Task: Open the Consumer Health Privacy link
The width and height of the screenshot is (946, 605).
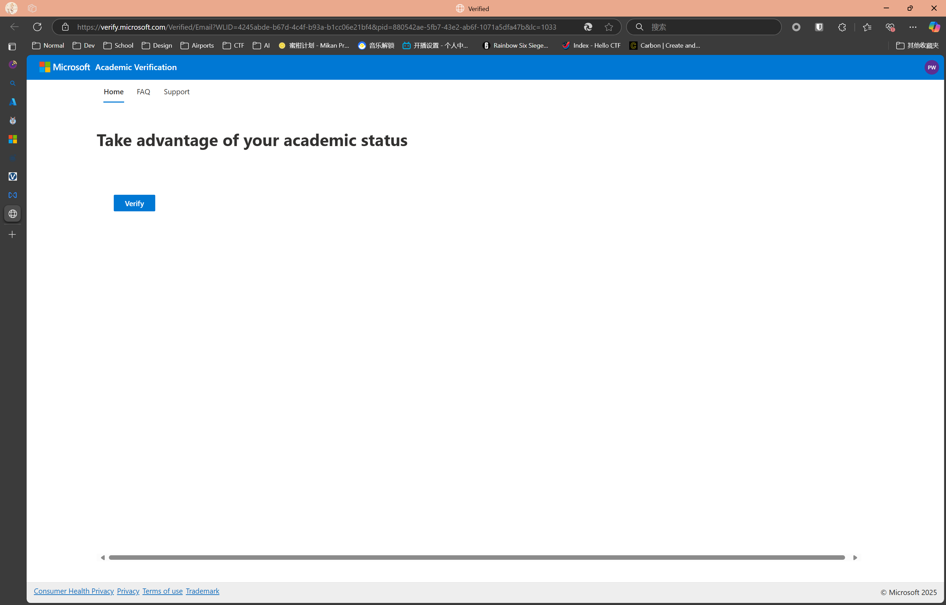Action: pyautogui.click(x=74, y=591)
